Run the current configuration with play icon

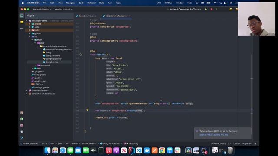point(206,9)
